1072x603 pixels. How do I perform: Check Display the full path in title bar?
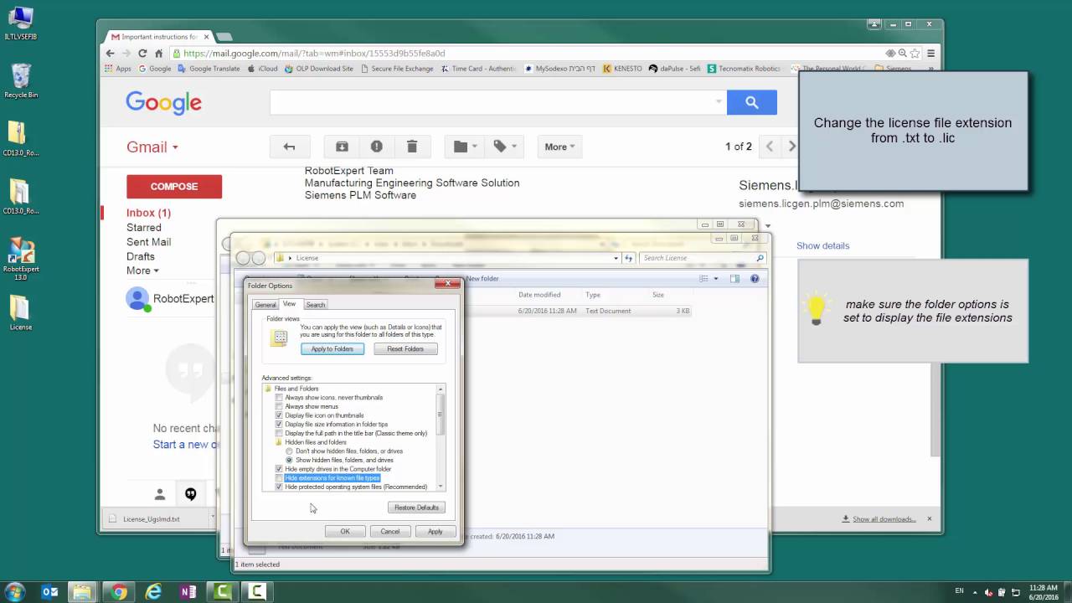(x=280, y=433)
